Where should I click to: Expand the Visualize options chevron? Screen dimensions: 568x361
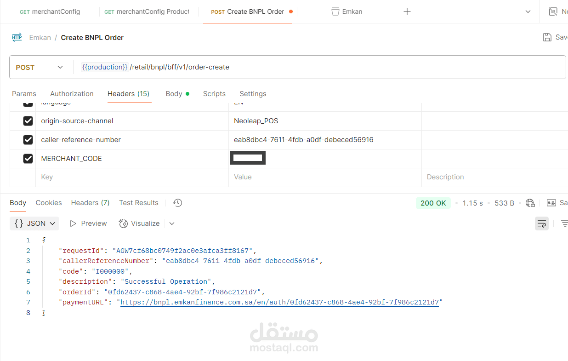(x=172, y=223)
